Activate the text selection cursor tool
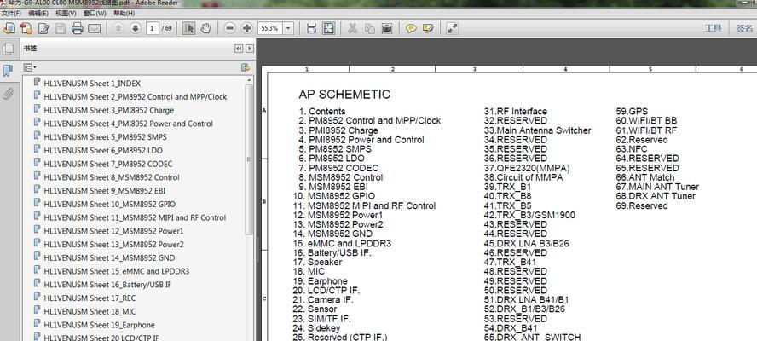This screenshot has width=757, height=341. (x=188, y=28)
